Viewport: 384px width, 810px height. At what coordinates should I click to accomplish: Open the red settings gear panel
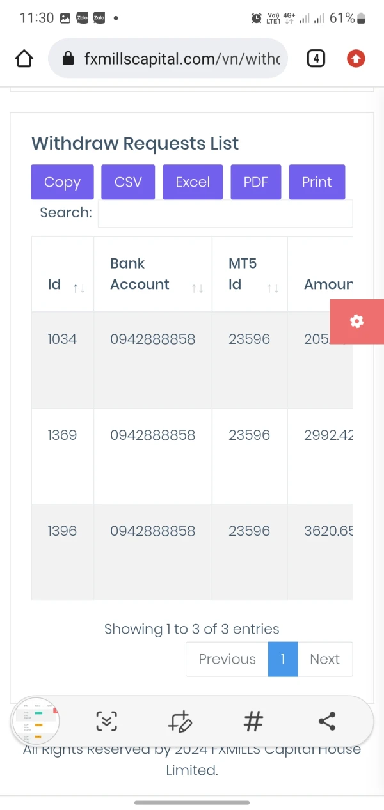[x=357, y=322]
